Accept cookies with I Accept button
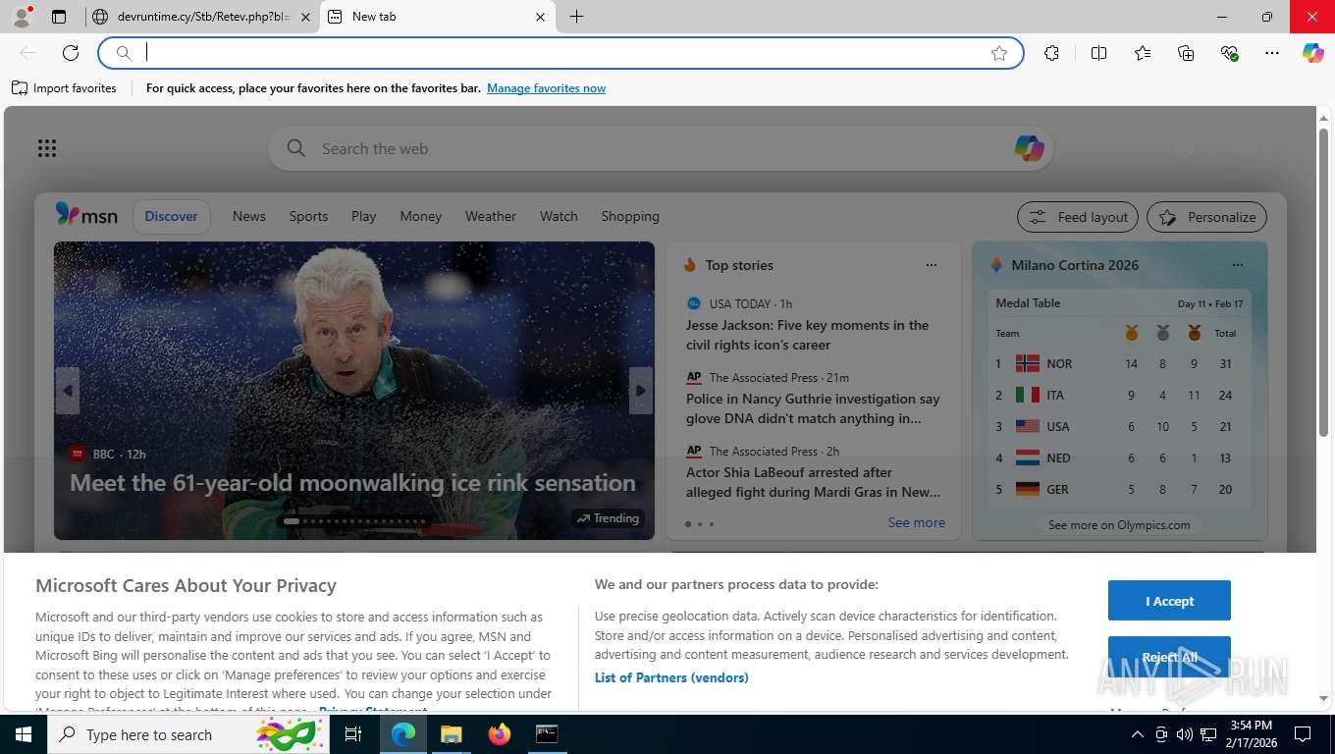 click(1169, 601)
